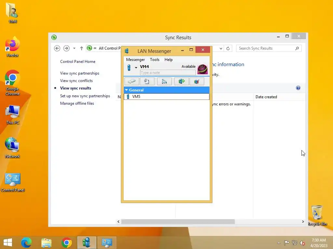Viewport: 333px width, 249px height.
Task: Open recent locations dropdown in Sync Results
Action: point(74,48)
